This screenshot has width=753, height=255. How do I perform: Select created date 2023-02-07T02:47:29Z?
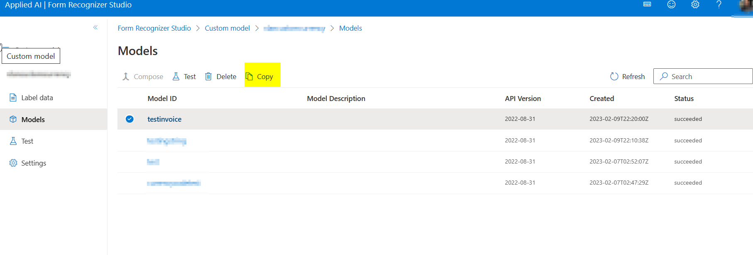coord(619,183)
